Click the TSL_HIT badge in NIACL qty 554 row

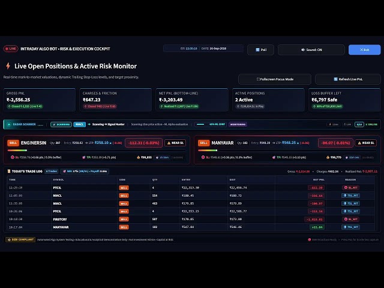(350, 196)
